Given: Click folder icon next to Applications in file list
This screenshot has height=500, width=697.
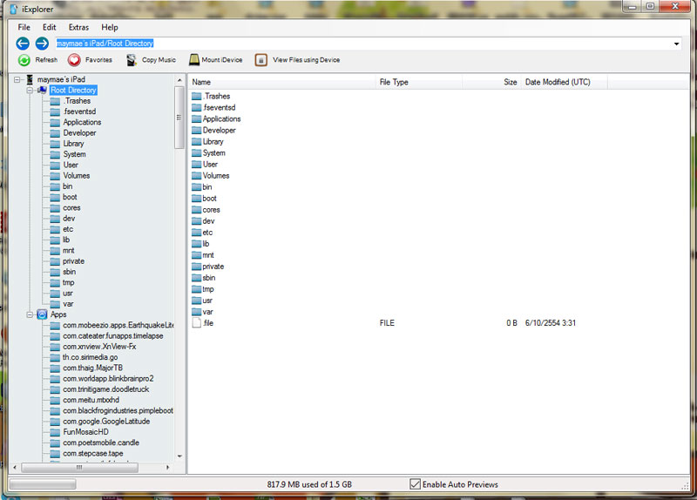Looking at the screenshot, I should [x=197, y=119].
